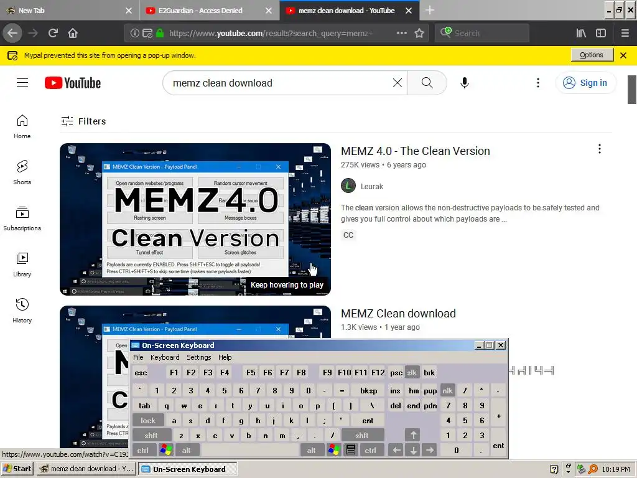
Task: Click the green padlock security icon
Action: pos(160,33)
